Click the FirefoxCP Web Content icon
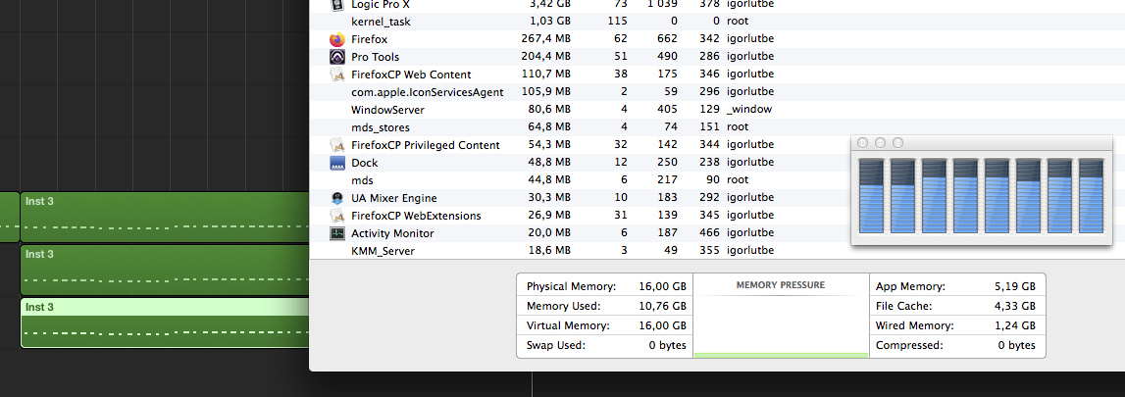The height and width of the screenshot is (397, 1125). [x=337, y=74]
